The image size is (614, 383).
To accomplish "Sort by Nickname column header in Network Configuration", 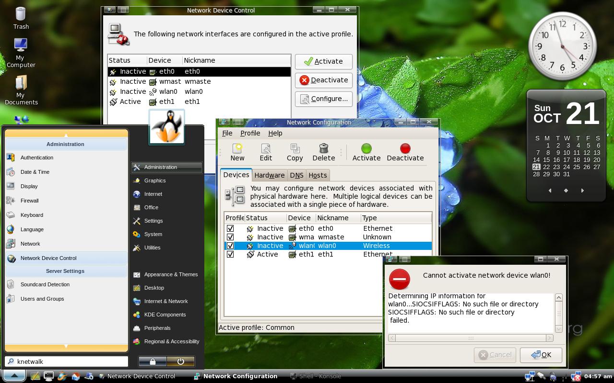I will pos(338,218).
